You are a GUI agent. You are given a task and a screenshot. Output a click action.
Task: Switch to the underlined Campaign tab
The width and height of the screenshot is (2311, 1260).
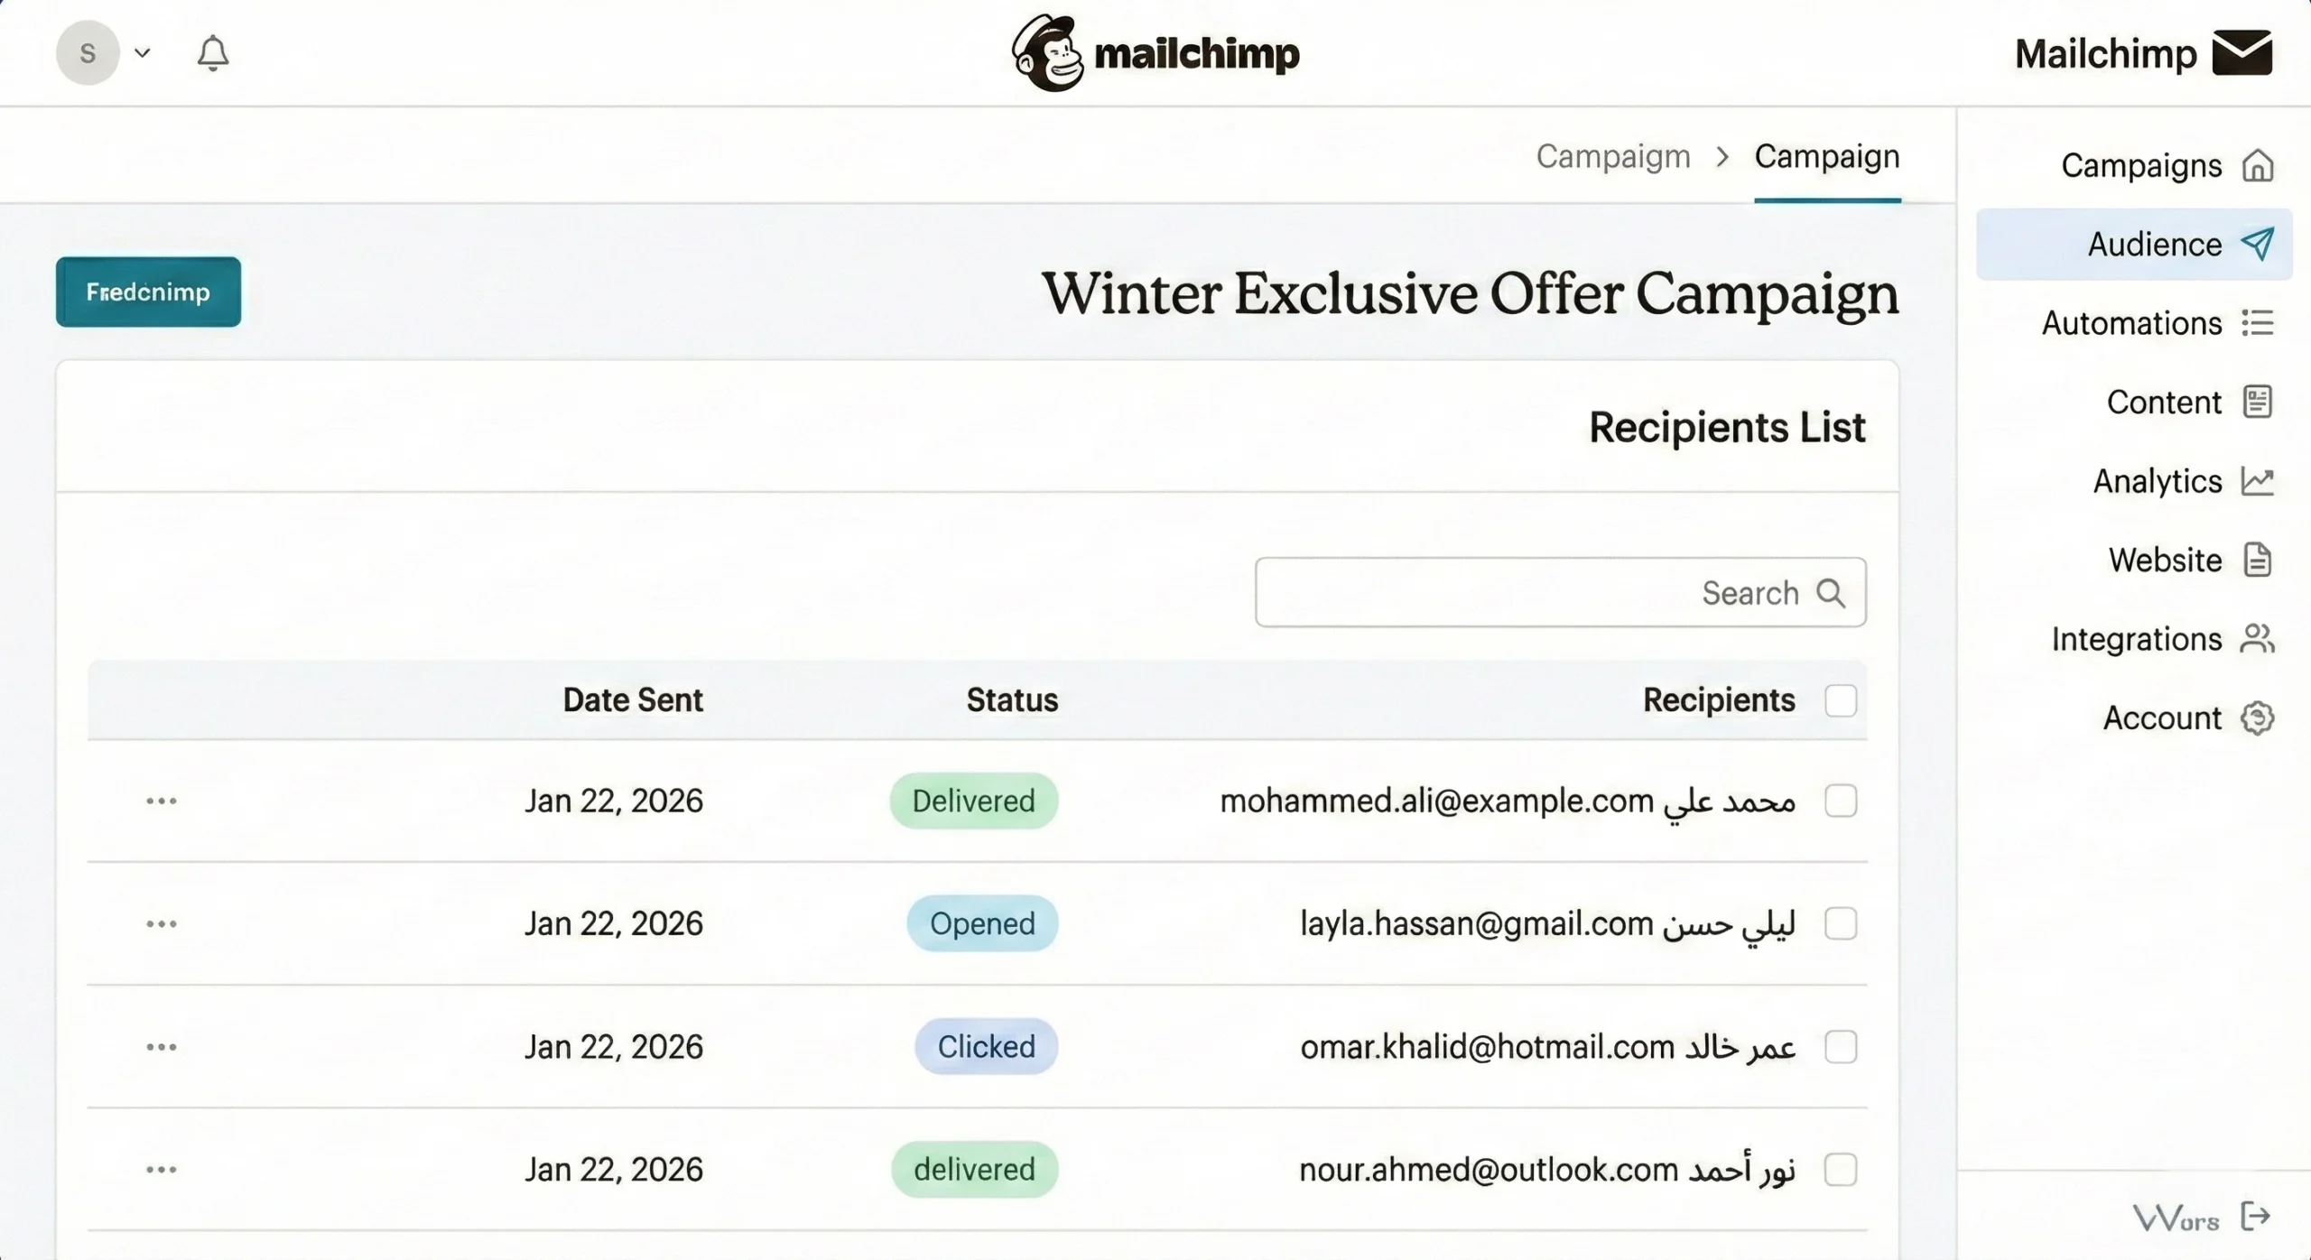[x=1826, y=157]
